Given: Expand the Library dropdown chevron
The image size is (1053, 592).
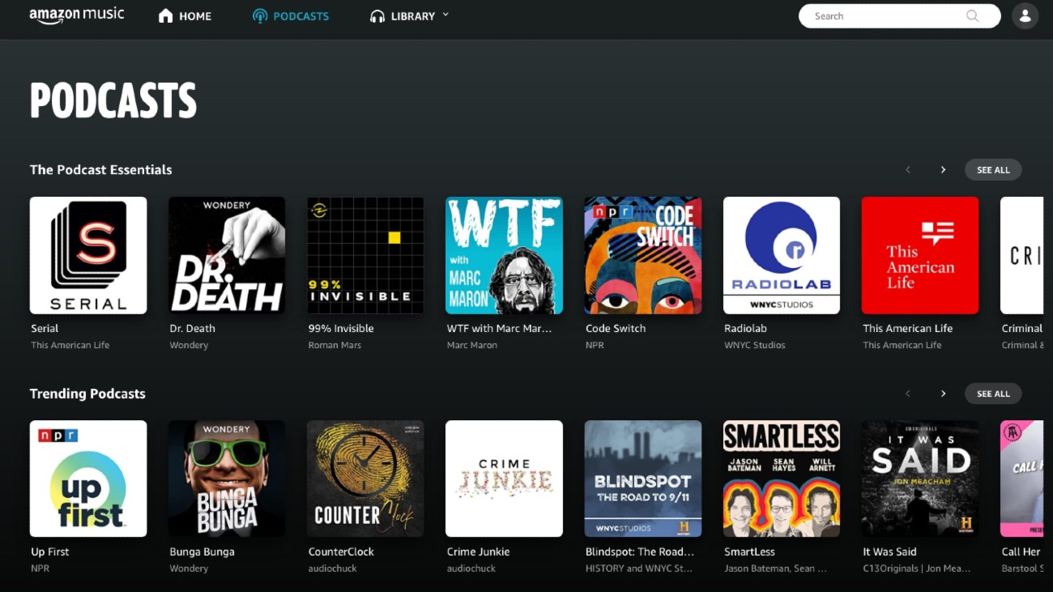Looking at the screenshot, I should [x=446, y=15].
